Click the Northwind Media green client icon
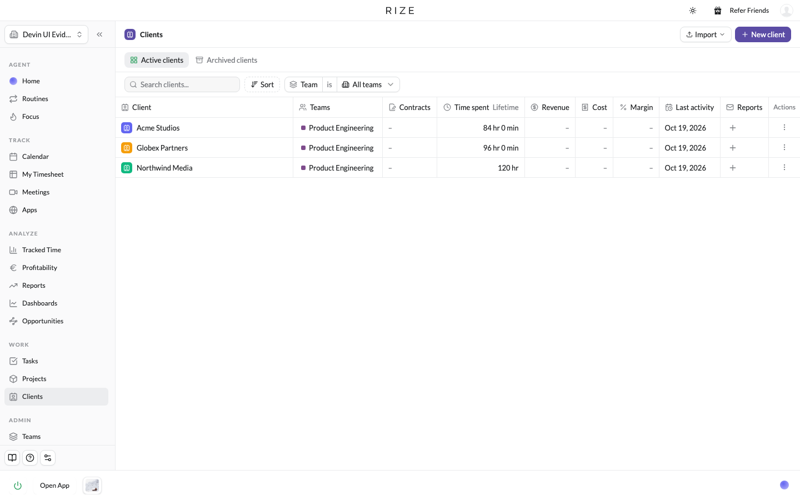Viewport: 800px width, 500px height. pyautogui.click(x=127, y=168)
